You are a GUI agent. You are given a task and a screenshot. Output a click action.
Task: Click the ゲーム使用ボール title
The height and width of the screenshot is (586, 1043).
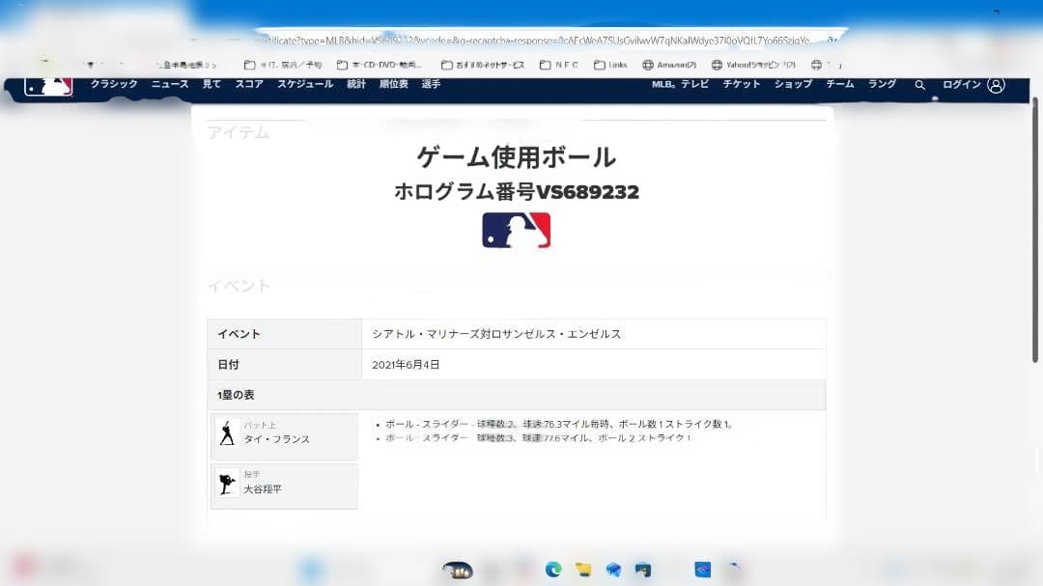tap(516, 157)
